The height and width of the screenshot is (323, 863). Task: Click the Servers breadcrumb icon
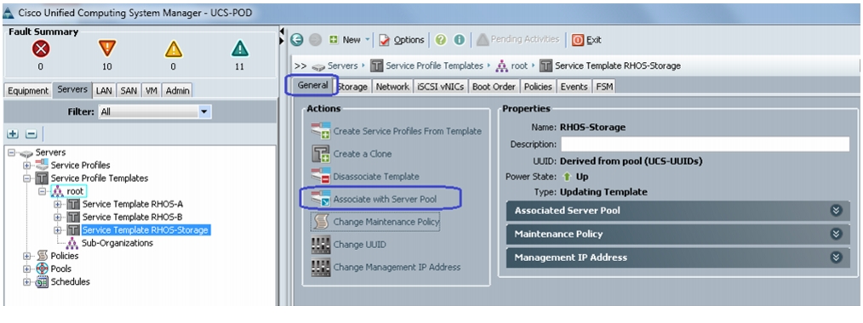[x=318, y=66]
